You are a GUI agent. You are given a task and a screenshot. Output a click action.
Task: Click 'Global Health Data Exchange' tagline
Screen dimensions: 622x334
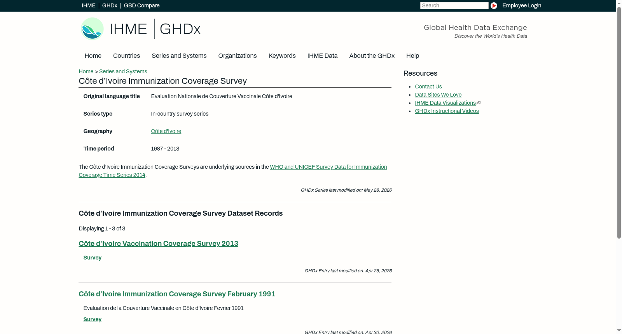[x=475, y=28]
